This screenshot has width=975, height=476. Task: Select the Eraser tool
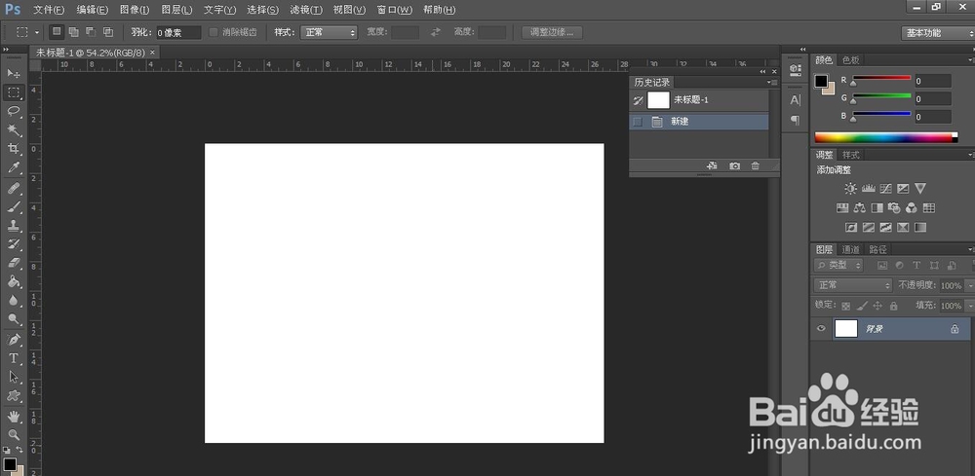pos(13,263)
